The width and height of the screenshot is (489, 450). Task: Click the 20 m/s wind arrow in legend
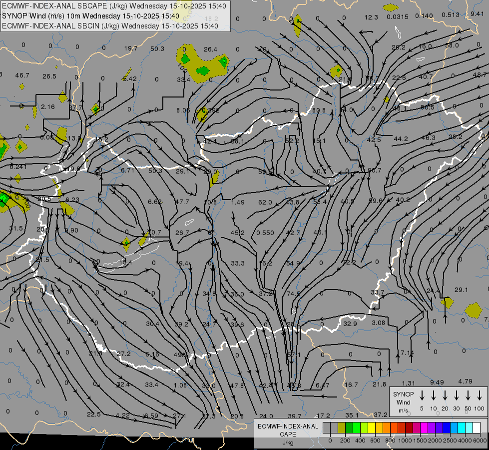tap(445, 395)
